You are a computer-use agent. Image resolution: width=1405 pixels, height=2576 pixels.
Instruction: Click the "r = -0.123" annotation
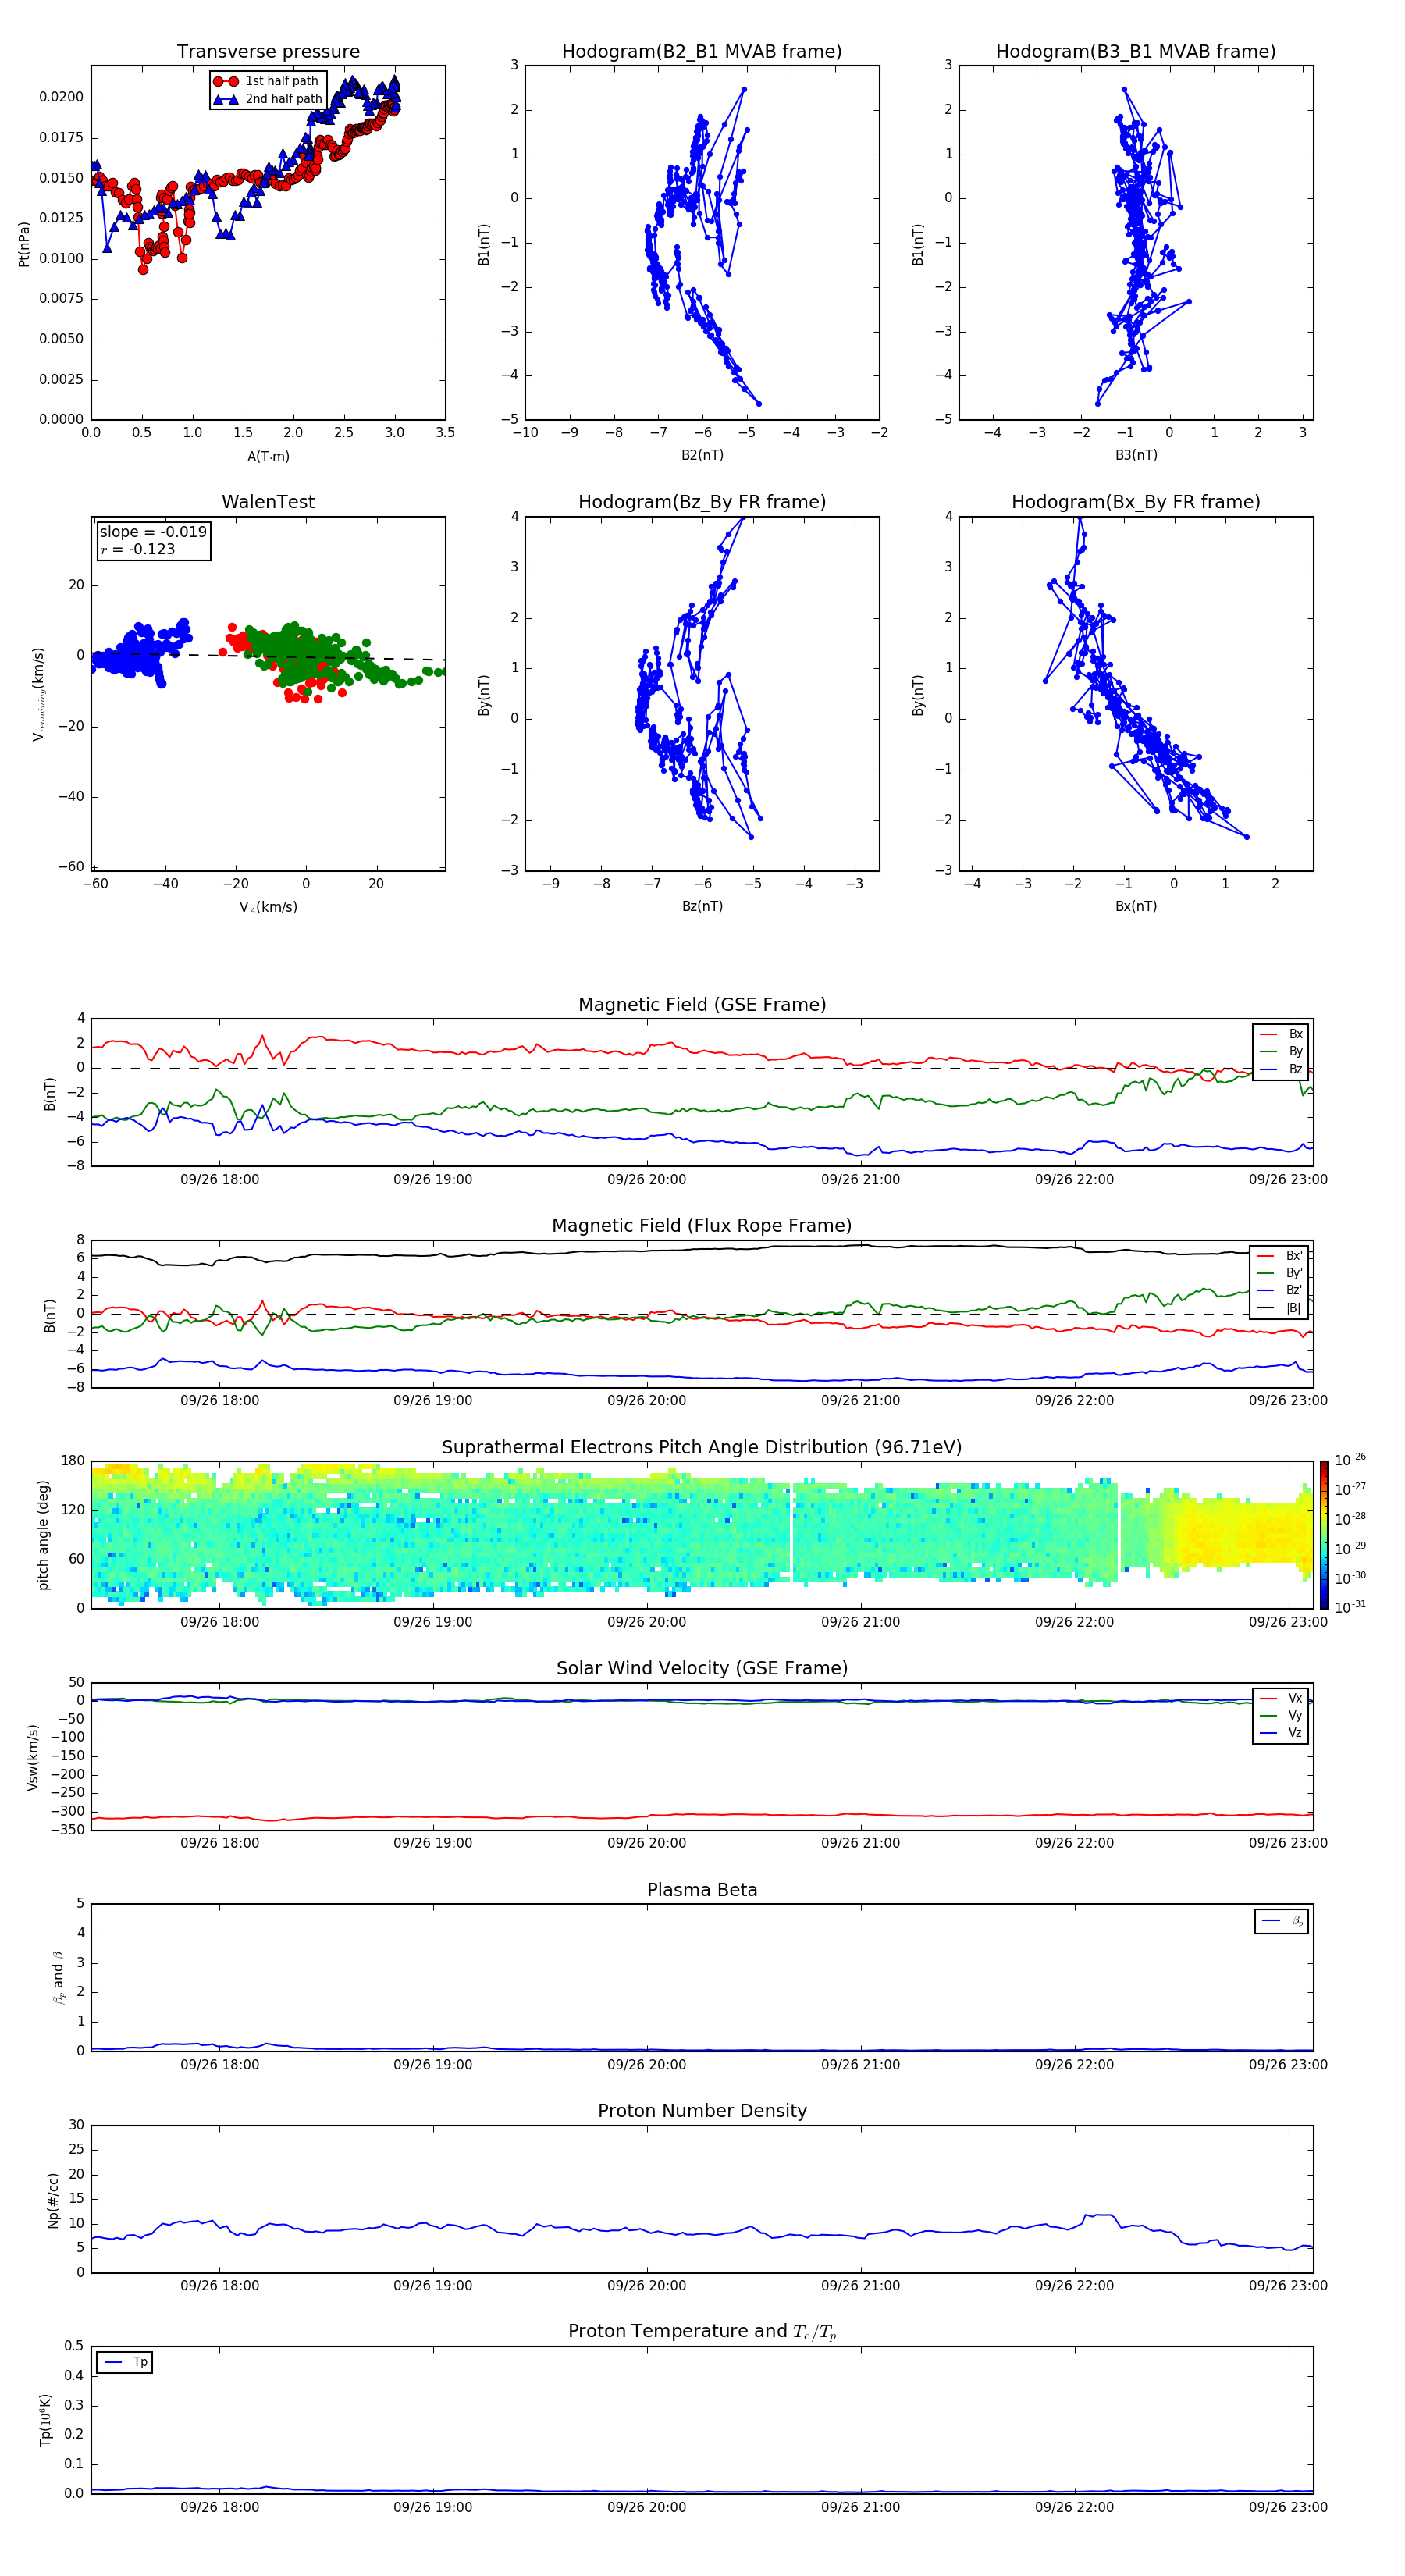(138, 549)
